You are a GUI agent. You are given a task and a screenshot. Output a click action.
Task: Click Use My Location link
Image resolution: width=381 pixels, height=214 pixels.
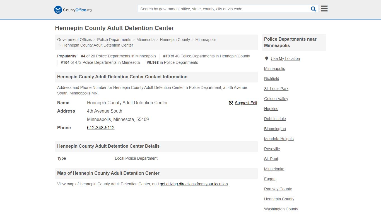coord(285,59)
